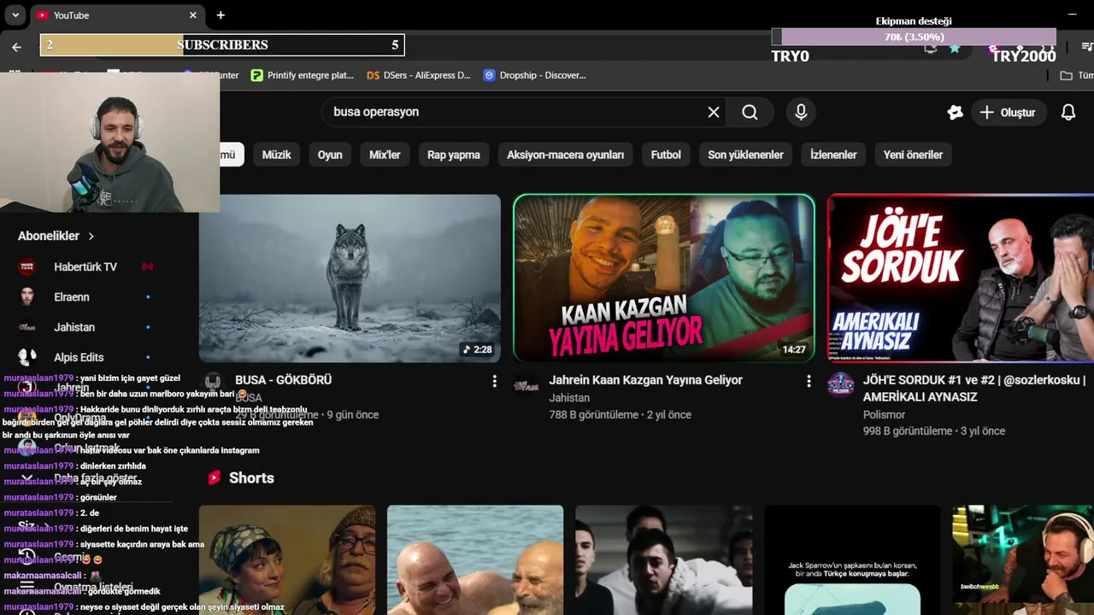Click the bookmark star in the address bar

(955, 48)
